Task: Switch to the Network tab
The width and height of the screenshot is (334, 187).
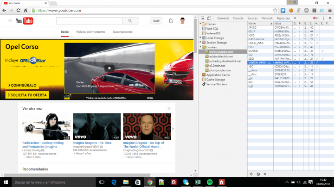Action: (267, 18)
